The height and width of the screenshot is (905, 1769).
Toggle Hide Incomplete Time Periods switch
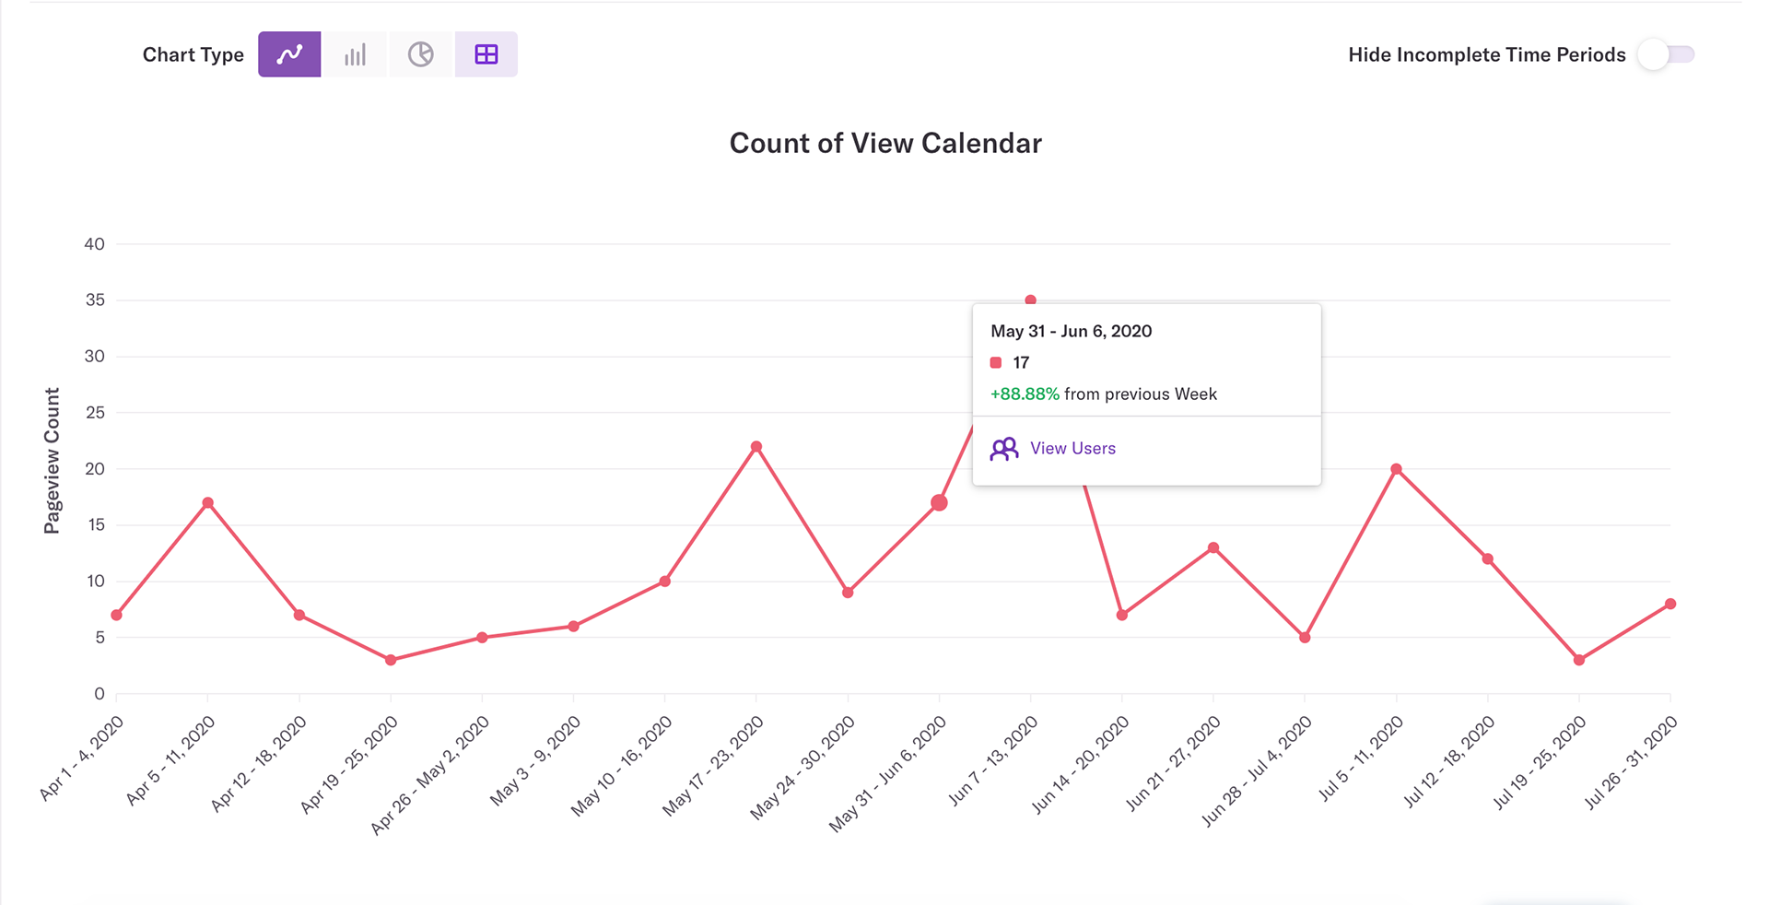(x=1666, y=54)
